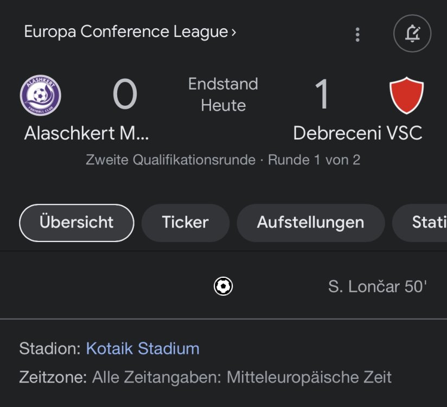Viewport: 447px width, 407px height.
Task: Click the red Debreceni VSC shield logo
Action: (x=407, y=96)
